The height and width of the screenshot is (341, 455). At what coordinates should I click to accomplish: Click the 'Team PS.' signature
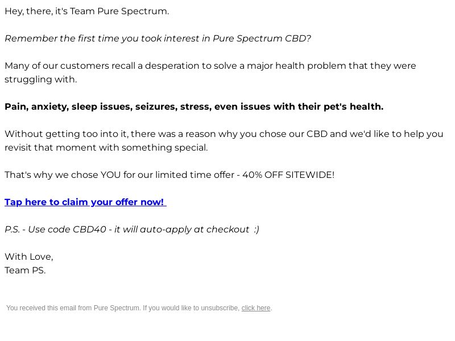coord(25,271)
